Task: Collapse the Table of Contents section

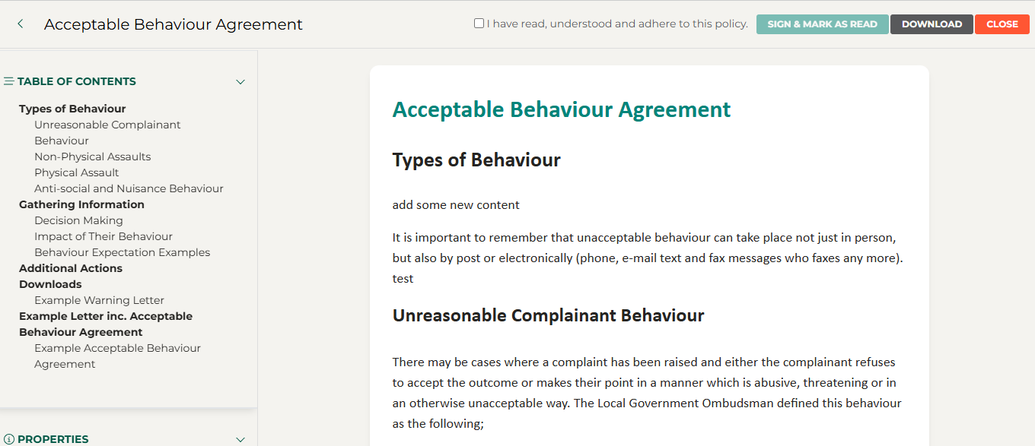Action: pos(240,82)
